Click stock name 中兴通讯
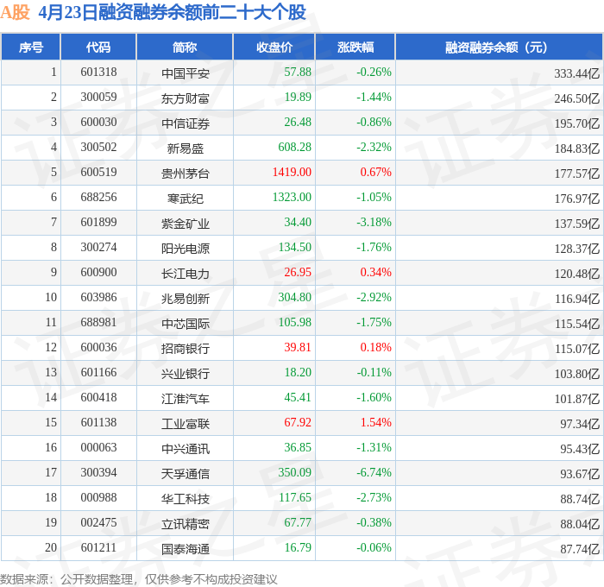 coord(186,449)
